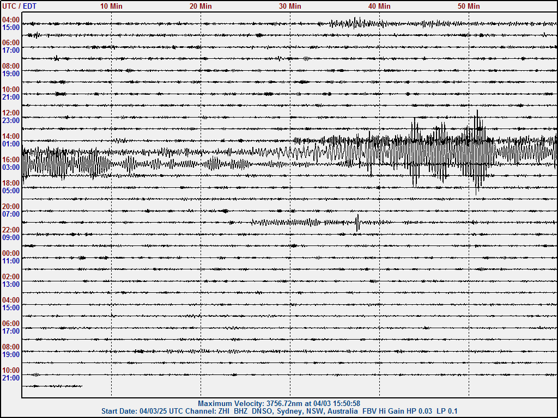The width and height of the screenshot is (558, 418).
Task: Click the "03:00" EDT row label
Action: pos(11,168)
